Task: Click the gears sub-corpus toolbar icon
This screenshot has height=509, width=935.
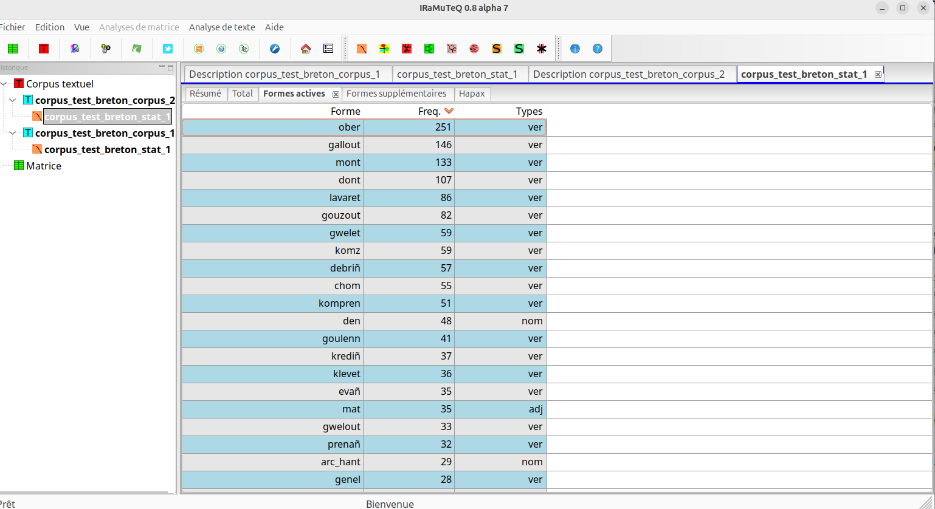Action: (106, 49)
